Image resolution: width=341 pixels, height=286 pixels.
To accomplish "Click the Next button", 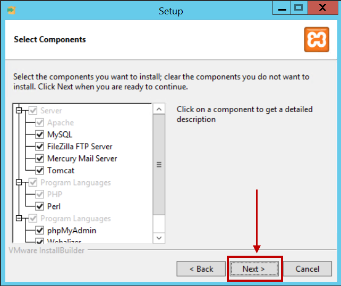I will [254, 269].
